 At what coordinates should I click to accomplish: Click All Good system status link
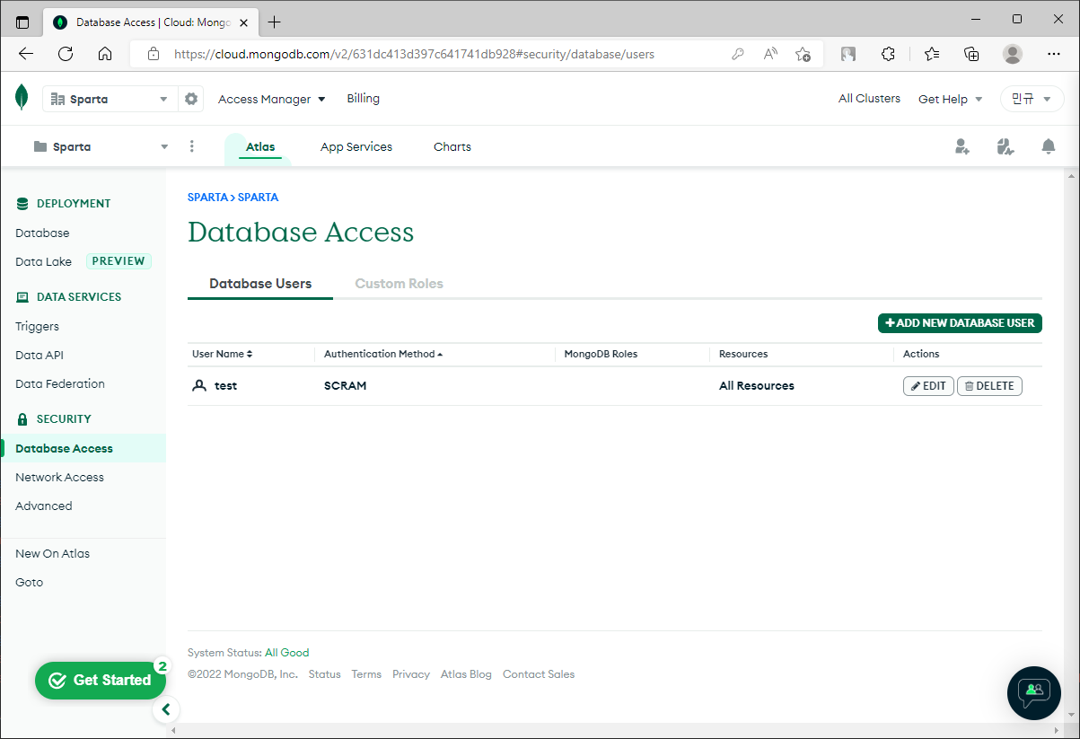[x=286, y=653]
